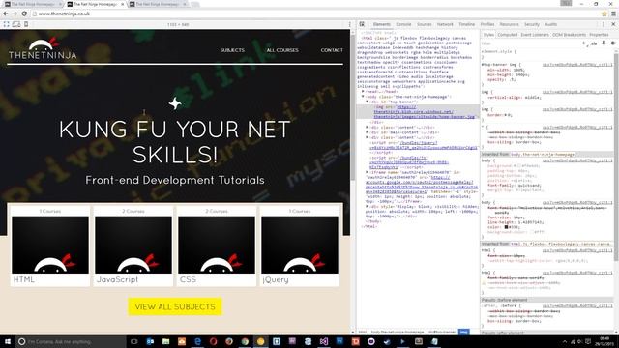Open the Windows Start menu
This screenshot has height=348, width=619.
[x=8, y=341]
